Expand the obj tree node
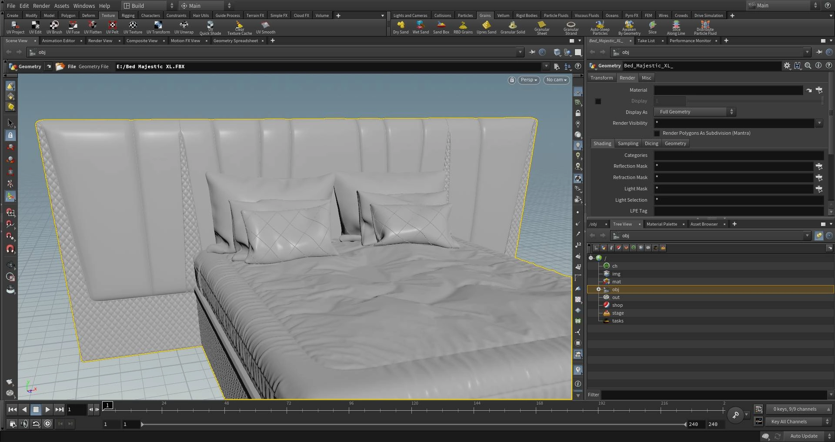The width and height of the screenshot is (835, 442). 598,289
